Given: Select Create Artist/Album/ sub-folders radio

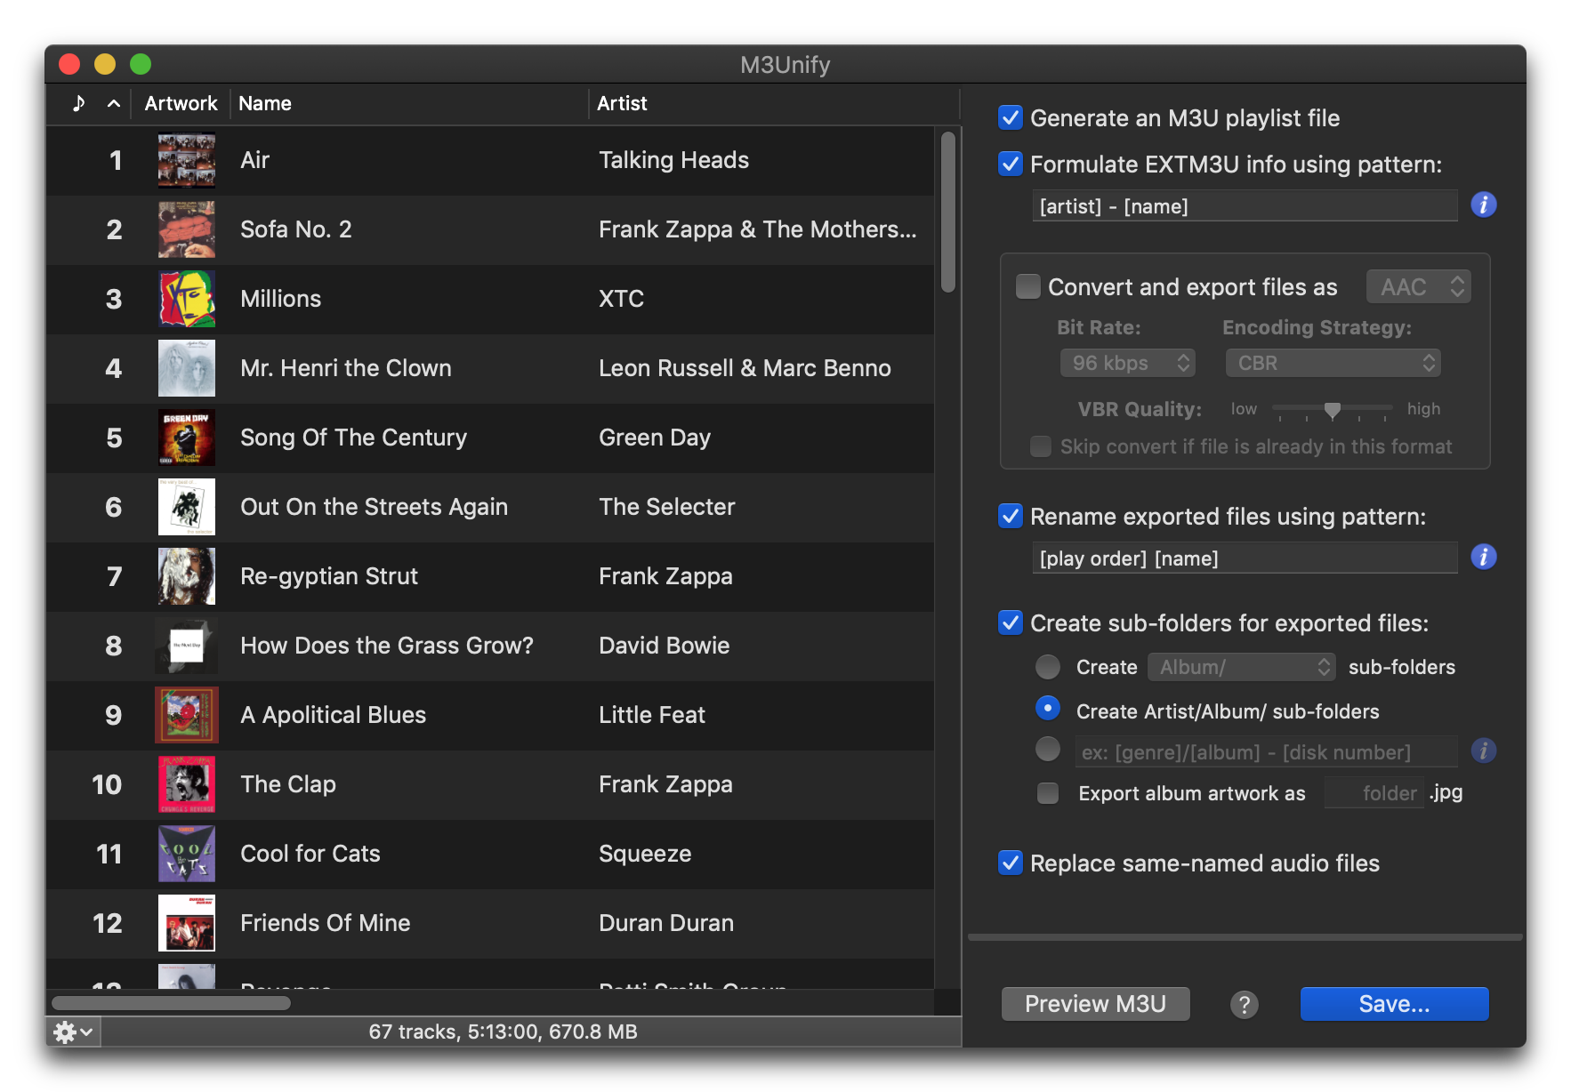Looking at the screenshot, I should (1048, 709).
